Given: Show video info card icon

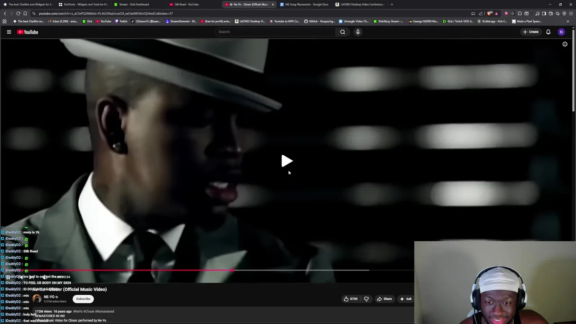Looking at the screenshot, I should coord(565,44).
